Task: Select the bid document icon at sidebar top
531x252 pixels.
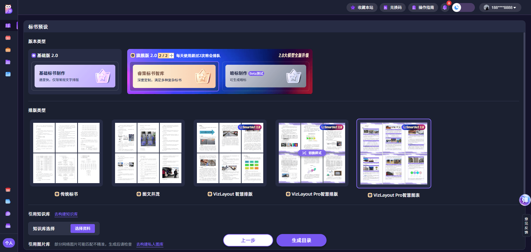Action: coord(8,25)
